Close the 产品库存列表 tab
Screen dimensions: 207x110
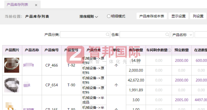coord(36,5)
